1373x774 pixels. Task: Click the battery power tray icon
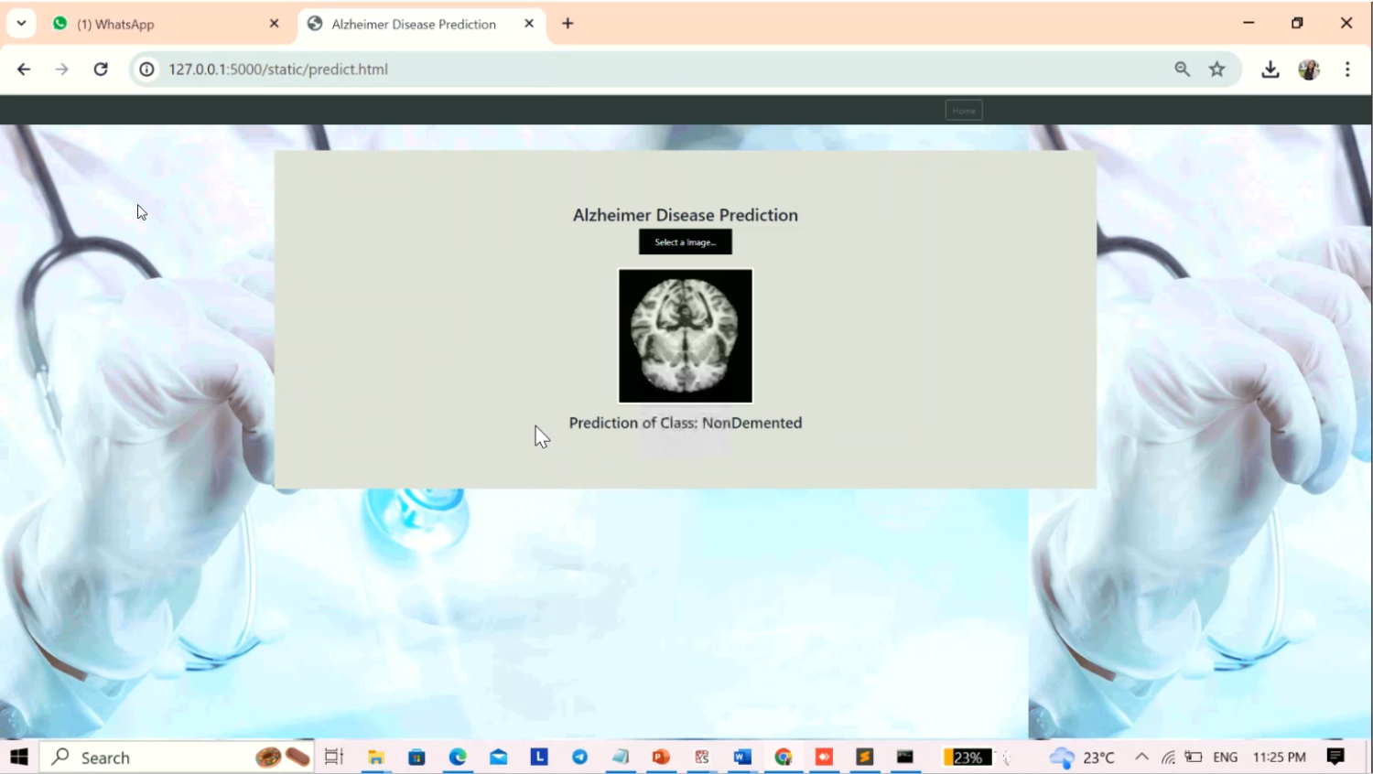pos(1194,758)
